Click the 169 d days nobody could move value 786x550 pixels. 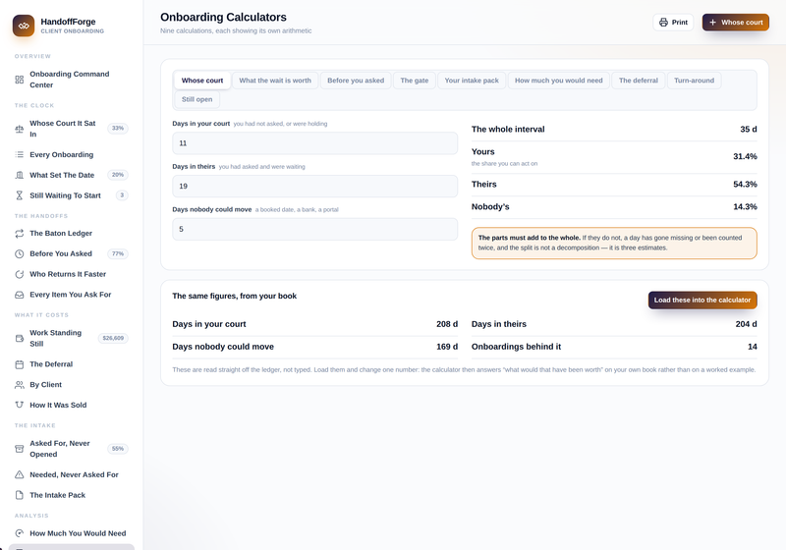tap(447, 347)
